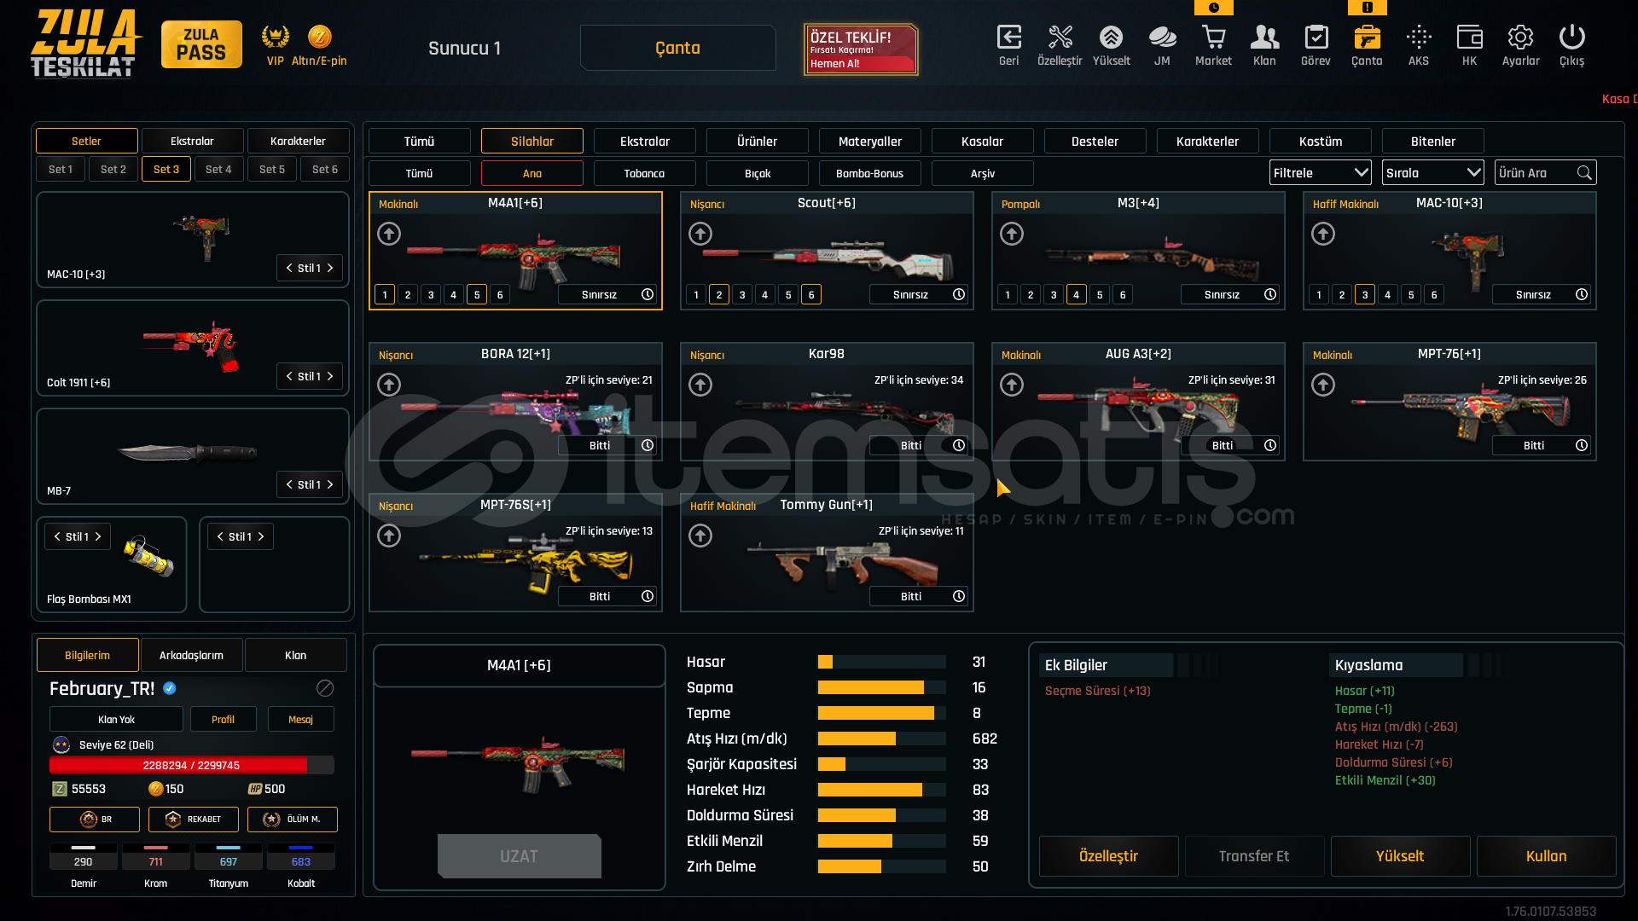The image size is (1638, 921).
Task: Toggle set slot 3 on M4A1[+6]
Action: [x=431, y=295]
